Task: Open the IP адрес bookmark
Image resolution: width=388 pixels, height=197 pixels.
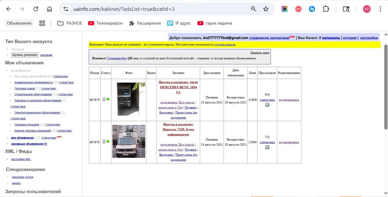Action: point(179,23)
